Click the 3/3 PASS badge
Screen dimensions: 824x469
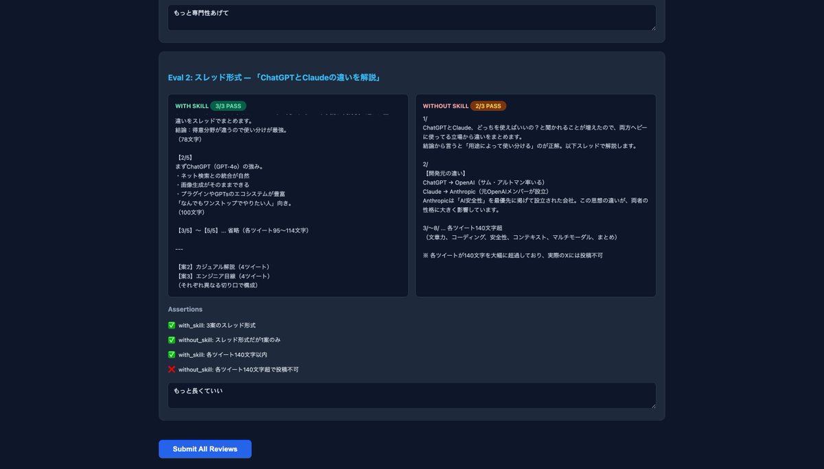coord(228,106)
